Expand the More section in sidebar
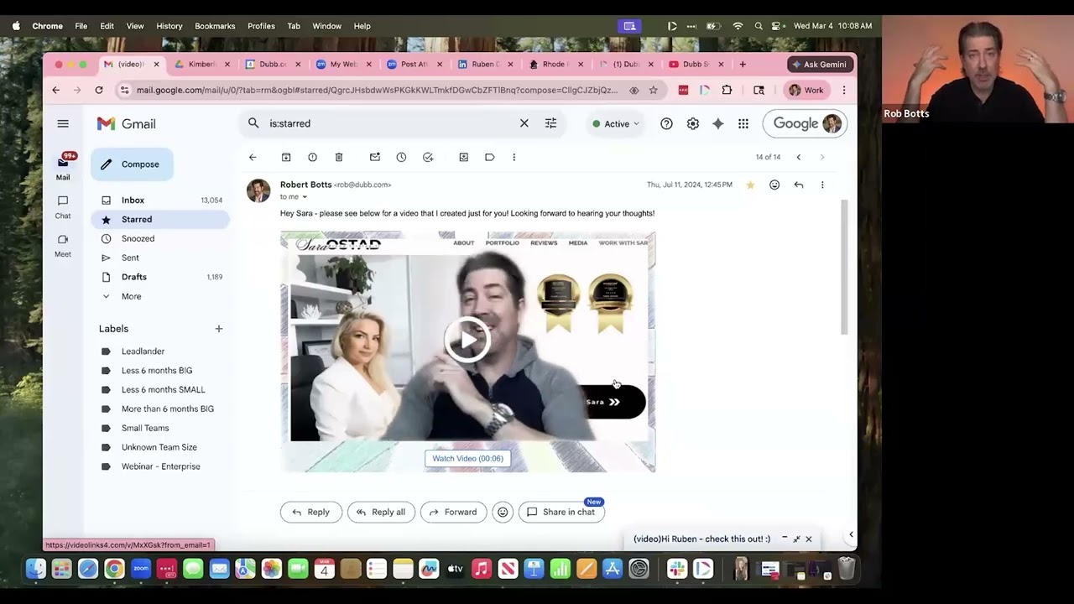 [x=131, y=296]
